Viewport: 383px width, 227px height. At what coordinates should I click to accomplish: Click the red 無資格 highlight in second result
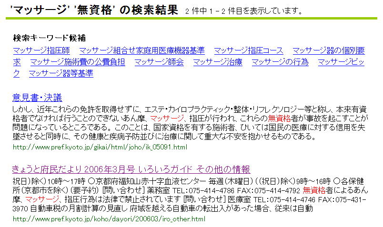(x=314, y=190)
